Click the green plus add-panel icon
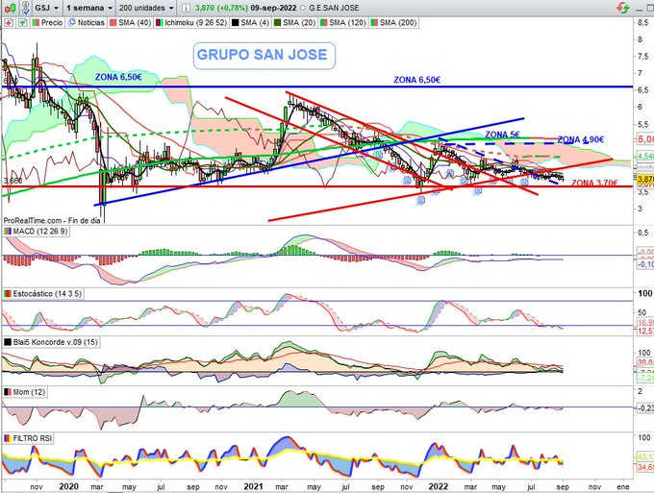This screenshot has height=493, width=654. [x=22, y=23]
